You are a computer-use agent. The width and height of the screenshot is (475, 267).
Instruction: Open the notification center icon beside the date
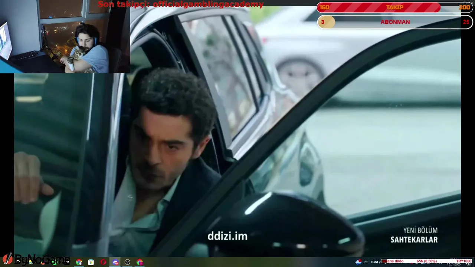point(469,264)
